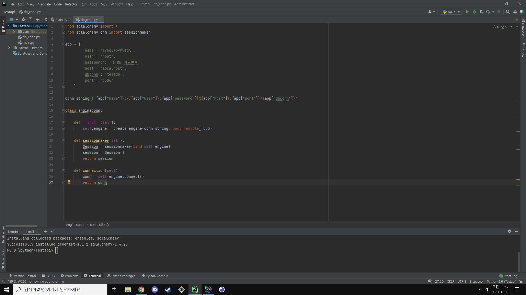Open the Python Console tool window
Viewport: 526px width, 295px height.
tap(155, 276)
